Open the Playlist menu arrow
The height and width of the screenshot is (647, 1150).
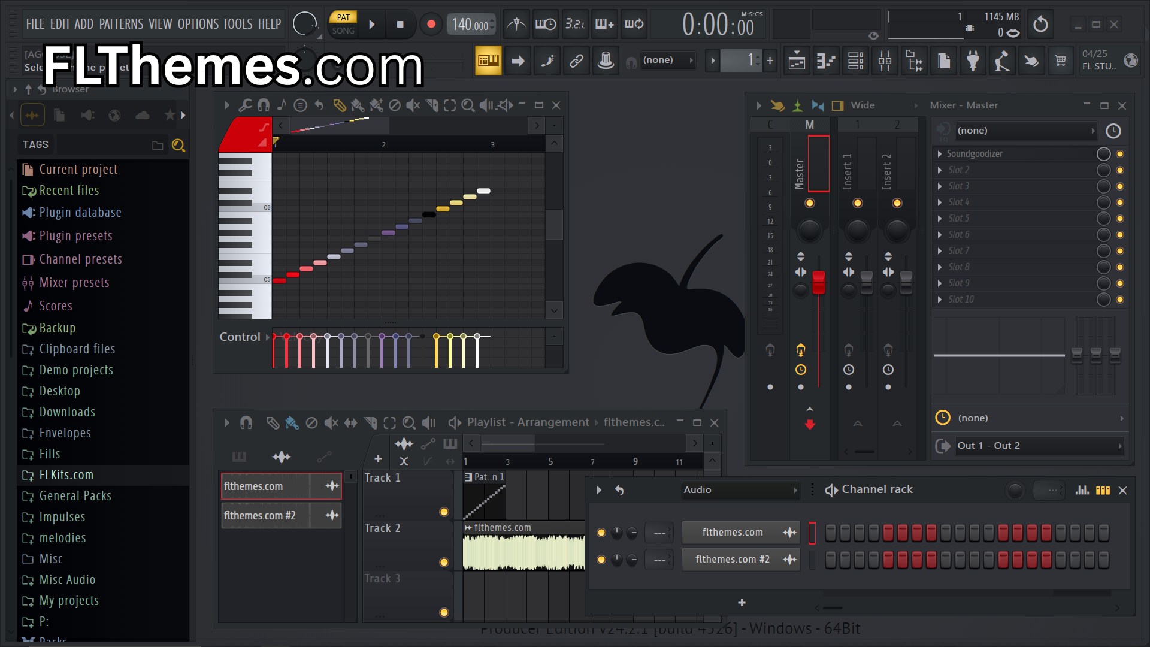point(226,423)
